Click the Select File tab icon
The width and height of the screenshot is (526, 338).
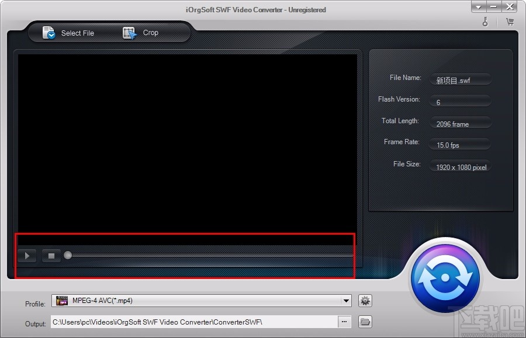point(49,33)
